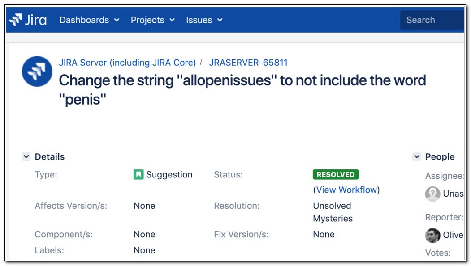Click the reporter name next to the avatar

(x=453, y=235)
